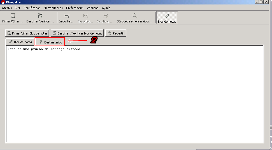Click the Kleopatra title bar app icon

(3, 2)
